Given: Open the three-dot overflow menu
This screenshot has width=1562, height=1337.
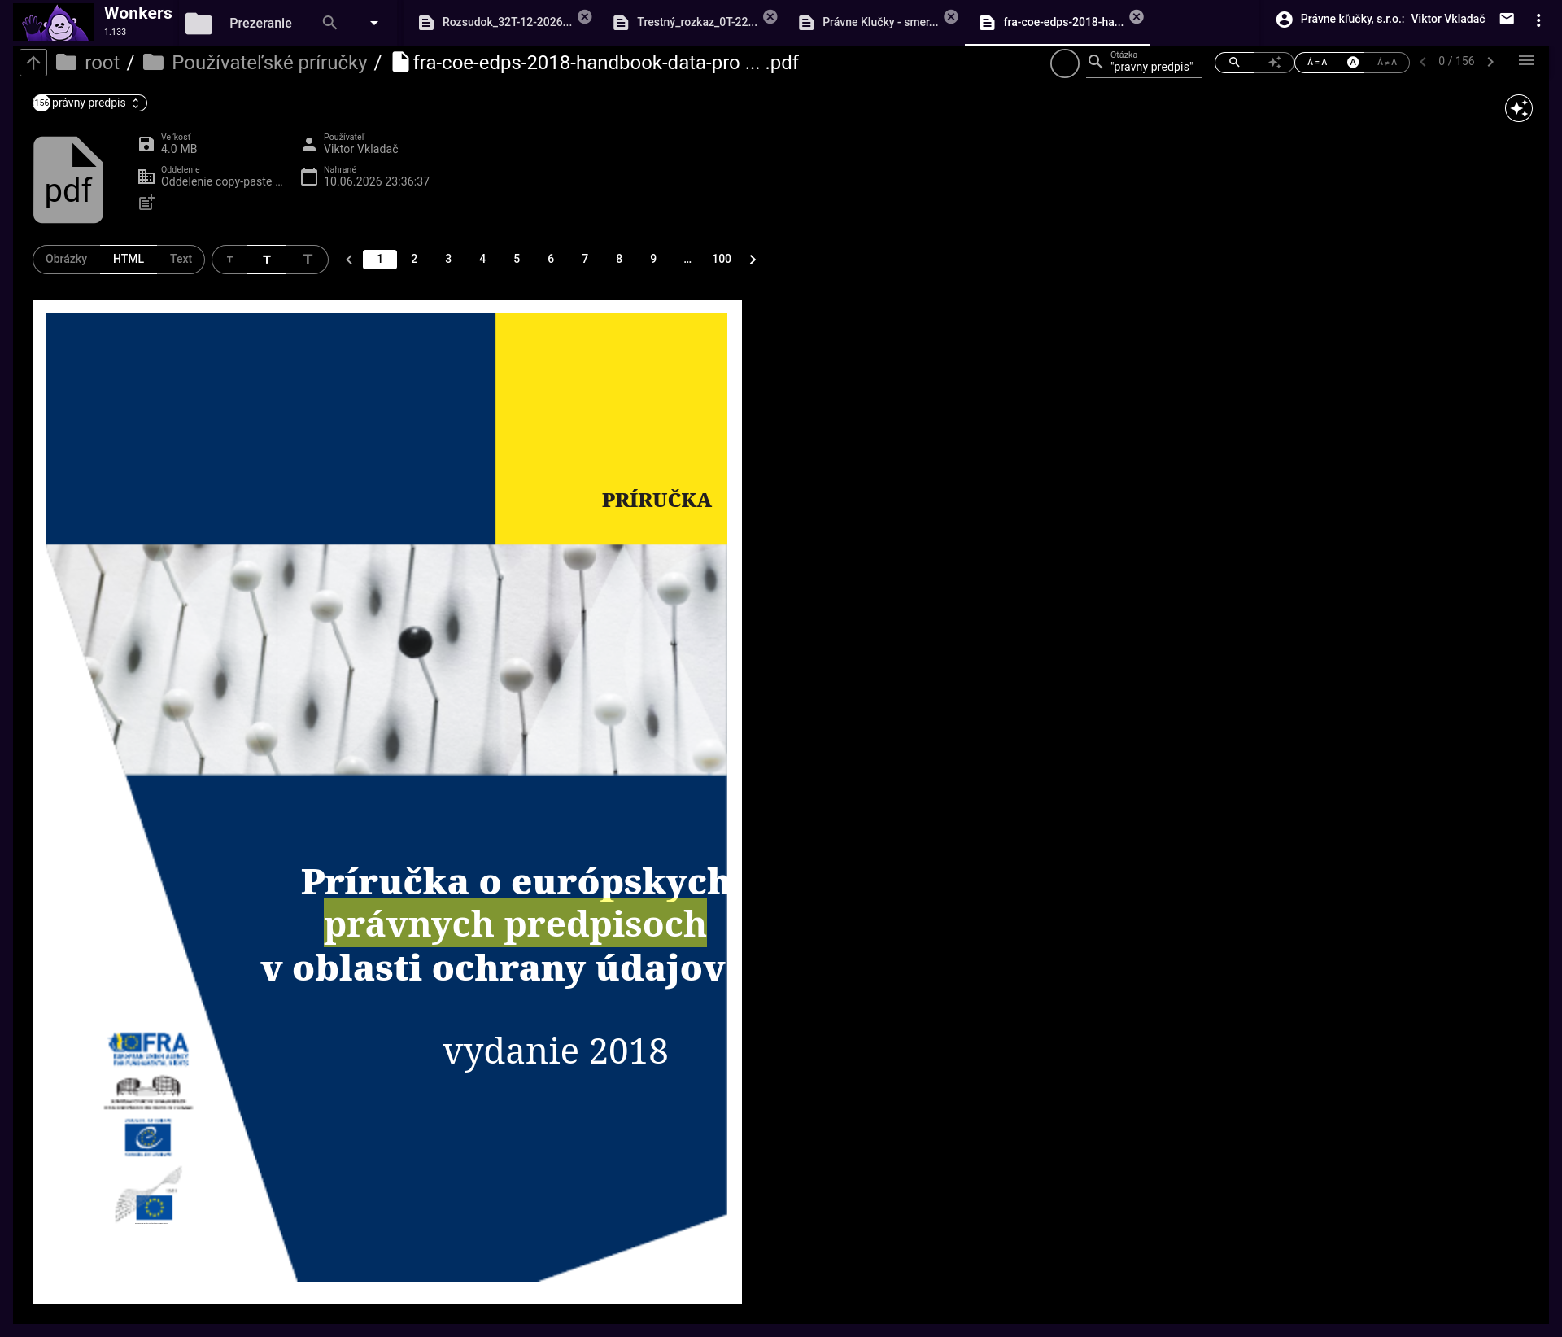Looking at the screenshot, I should 1538,20.
